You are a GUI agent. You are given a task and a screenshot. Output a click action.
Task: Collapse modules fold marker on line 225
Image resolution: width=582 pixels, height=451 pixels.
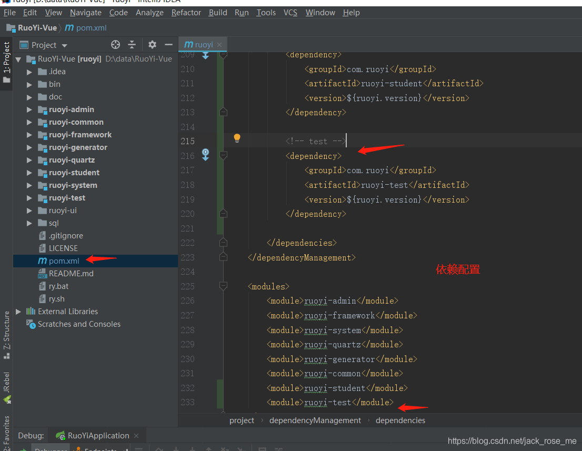click(x=223, y=286)
